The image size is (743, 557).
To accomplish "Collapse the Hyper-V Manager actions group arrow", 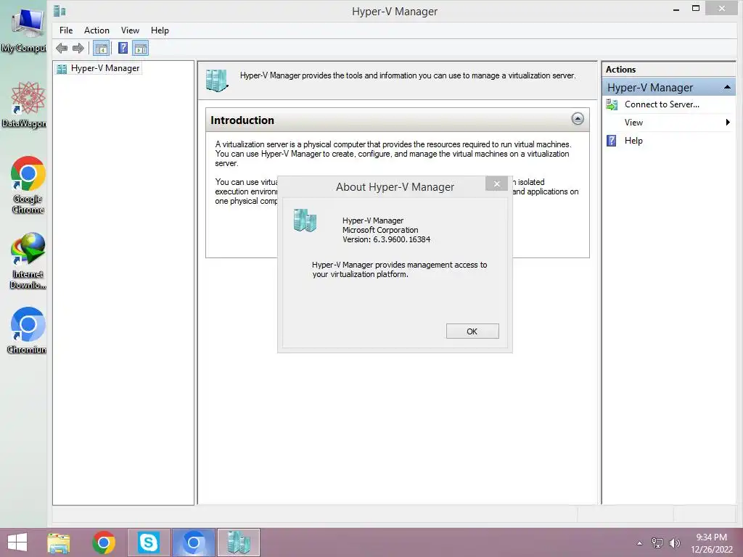I will pos(727,87).
